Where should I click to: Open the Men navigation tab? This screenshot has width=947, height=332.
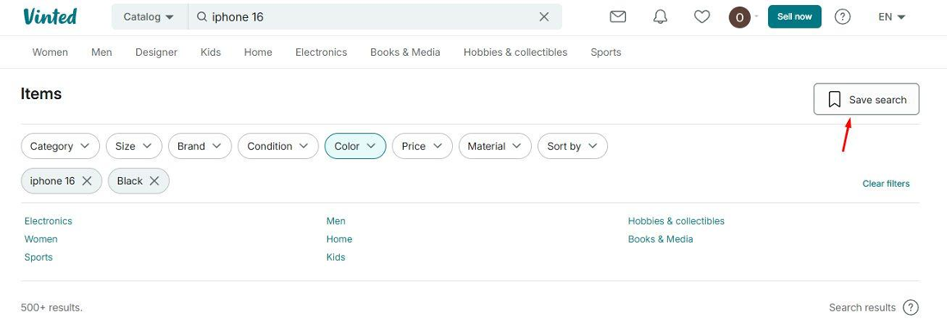(x=102, y=52)
